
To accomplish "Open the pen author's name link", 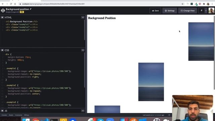I will point(12,12).
